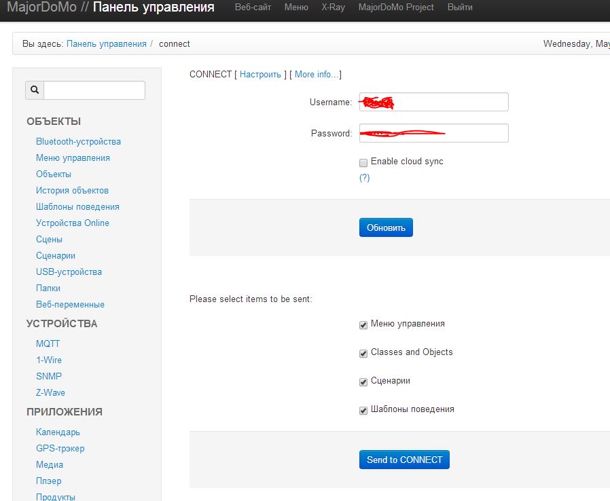The width and height of the screenshot is (610, 501).
Task: Uncheck the Меню управления checkbox
Action: click(363, 325)
